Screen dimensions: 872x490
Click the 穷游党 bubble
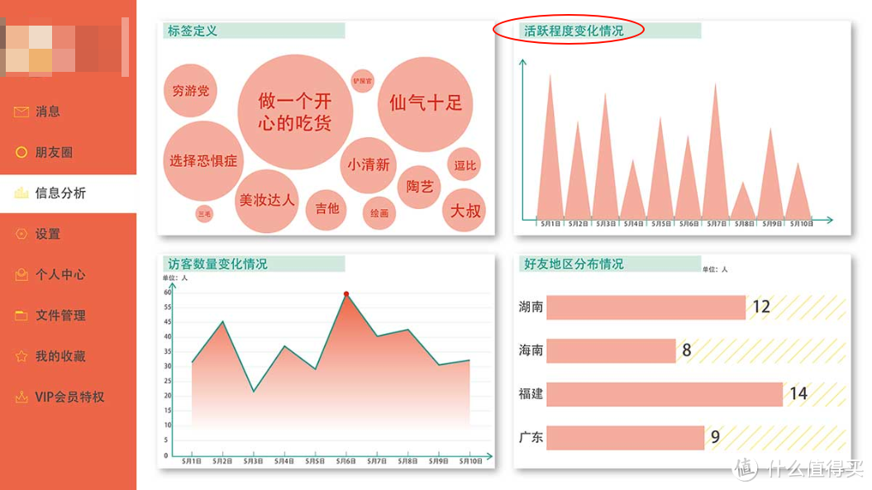click(190, 91)
